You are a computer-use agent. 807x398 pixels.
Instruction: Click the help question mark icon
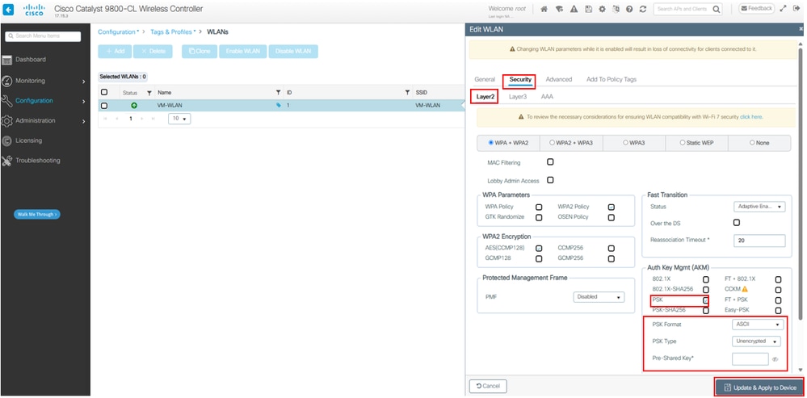[x=629, y=9]
